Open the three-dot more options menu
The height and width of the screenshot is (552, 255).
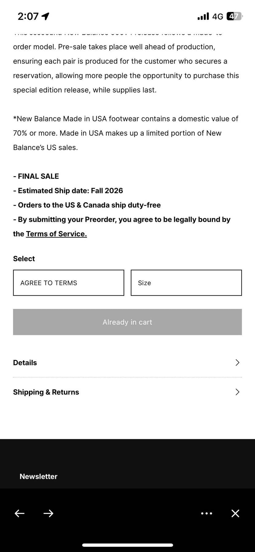click(206, 513)
